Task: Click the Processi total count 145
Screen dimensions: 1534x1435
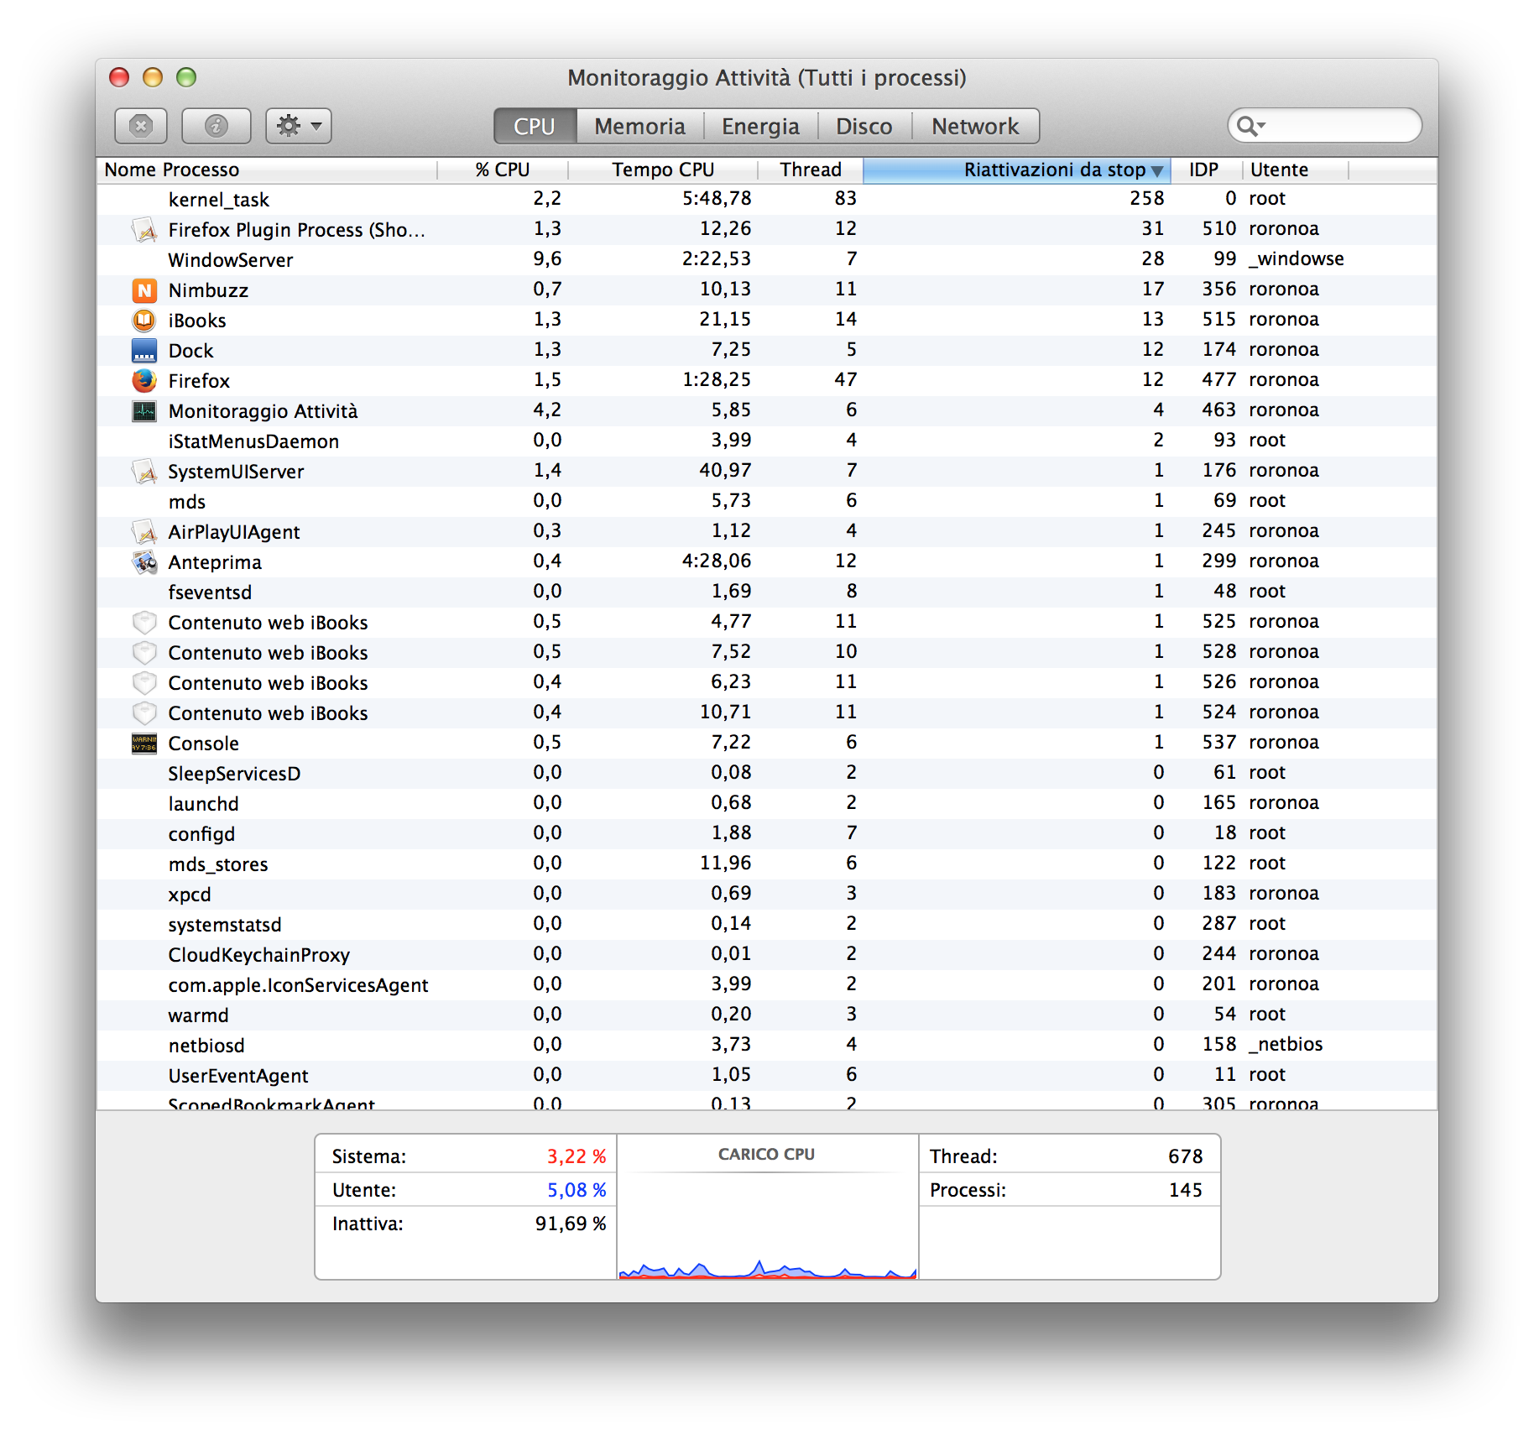Action: tap(1185, 1190)
